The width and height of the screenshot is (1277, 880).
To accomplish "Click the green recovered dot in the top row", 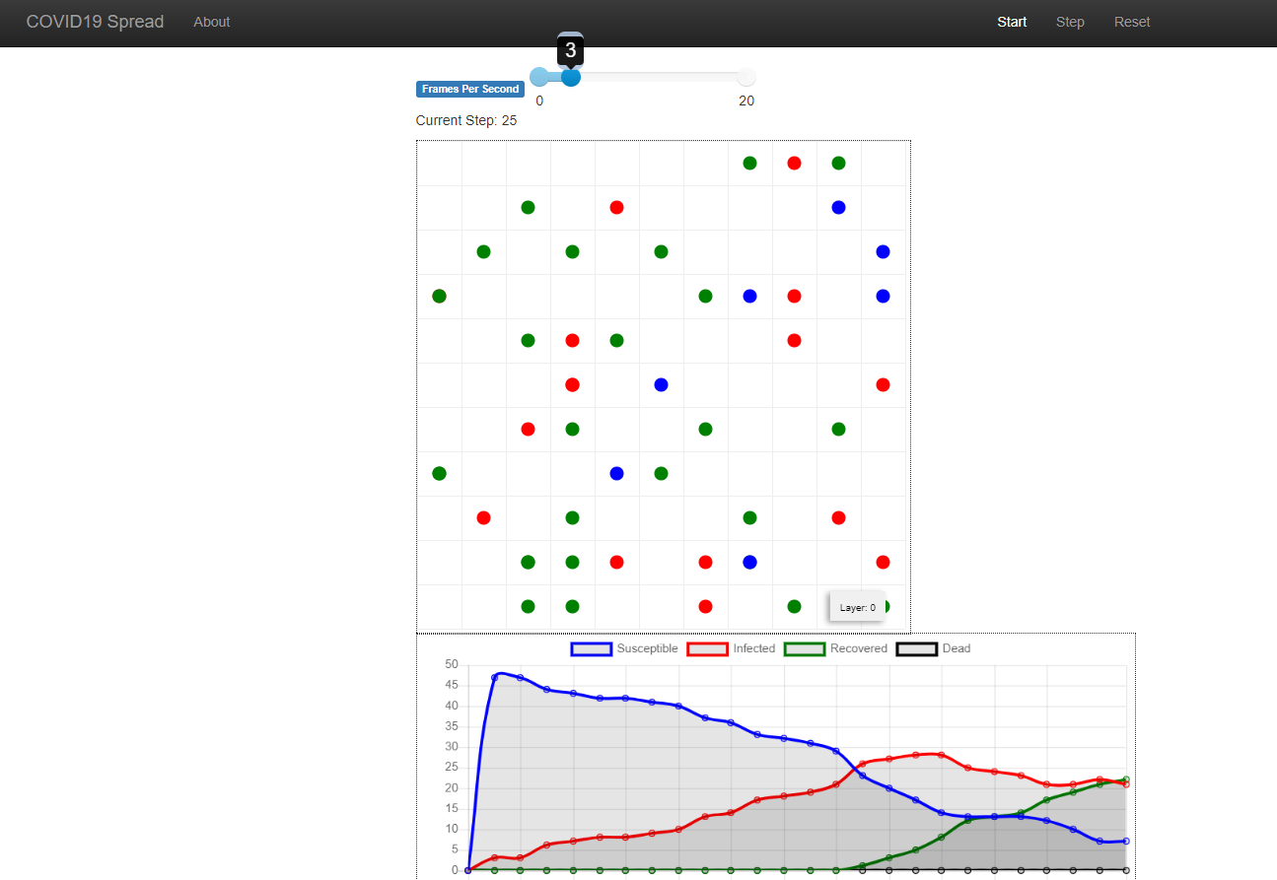I will coord(749,163).
